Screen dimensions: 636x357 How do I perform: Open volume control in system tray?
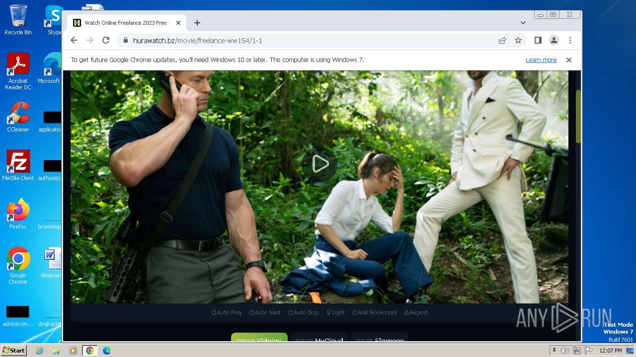pyautogui.click(x=565, y=351)
